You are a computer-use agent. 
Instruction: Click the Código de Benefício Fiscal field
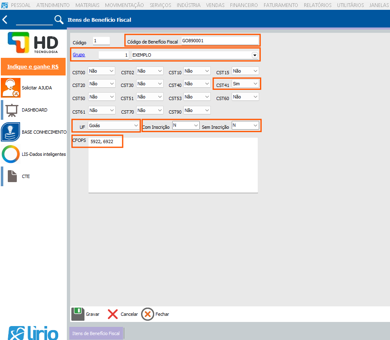tap(219, 41)
